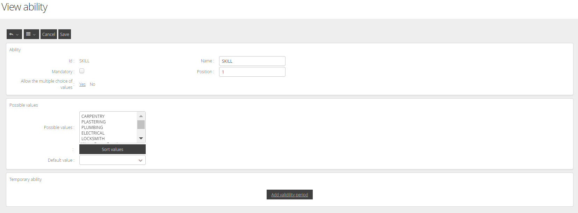Select Yes for multiple choice of values
The image size is (578, 213).
tap(82, 84)
